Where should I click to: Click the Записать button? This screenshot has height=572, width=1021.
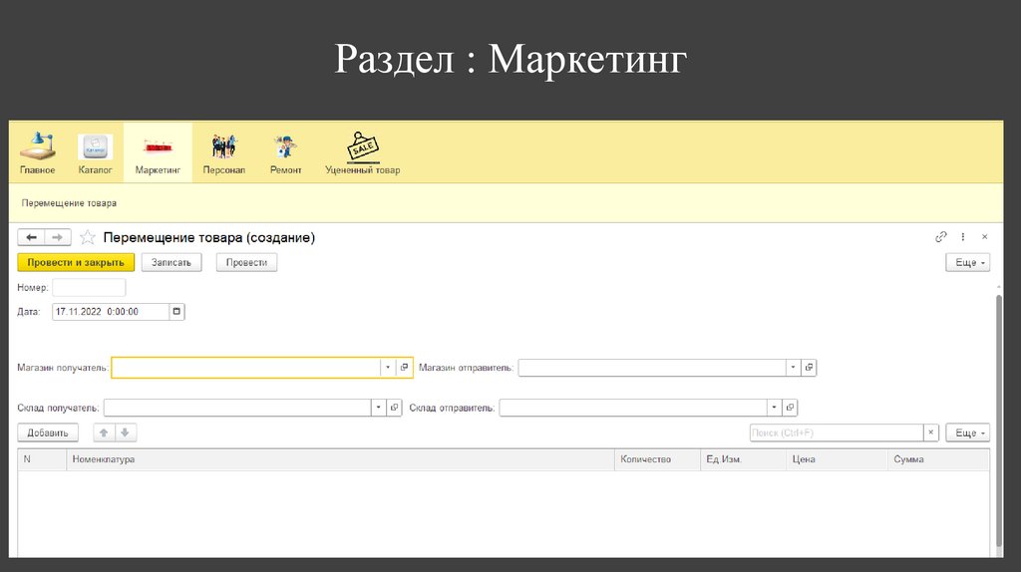coord(171,262)
